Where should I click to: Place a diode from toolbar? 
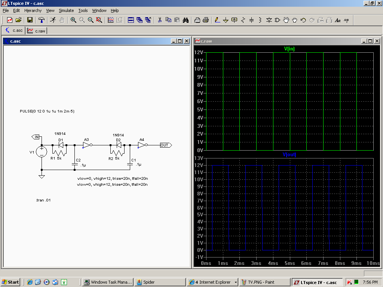269,20
